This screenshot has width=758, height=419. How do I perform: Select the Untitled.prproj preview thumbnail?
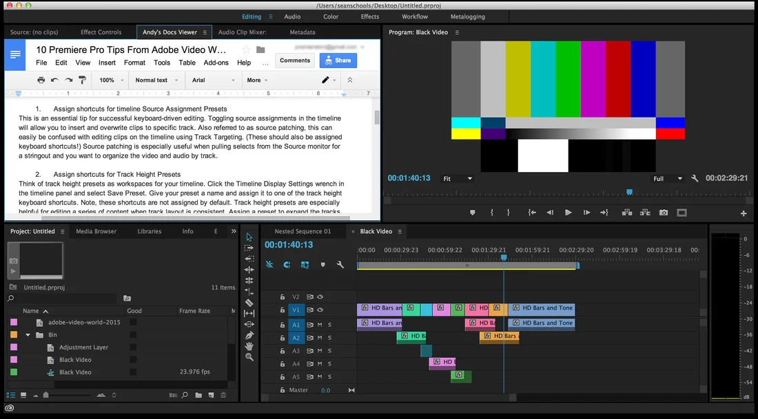tap(35, 261)
